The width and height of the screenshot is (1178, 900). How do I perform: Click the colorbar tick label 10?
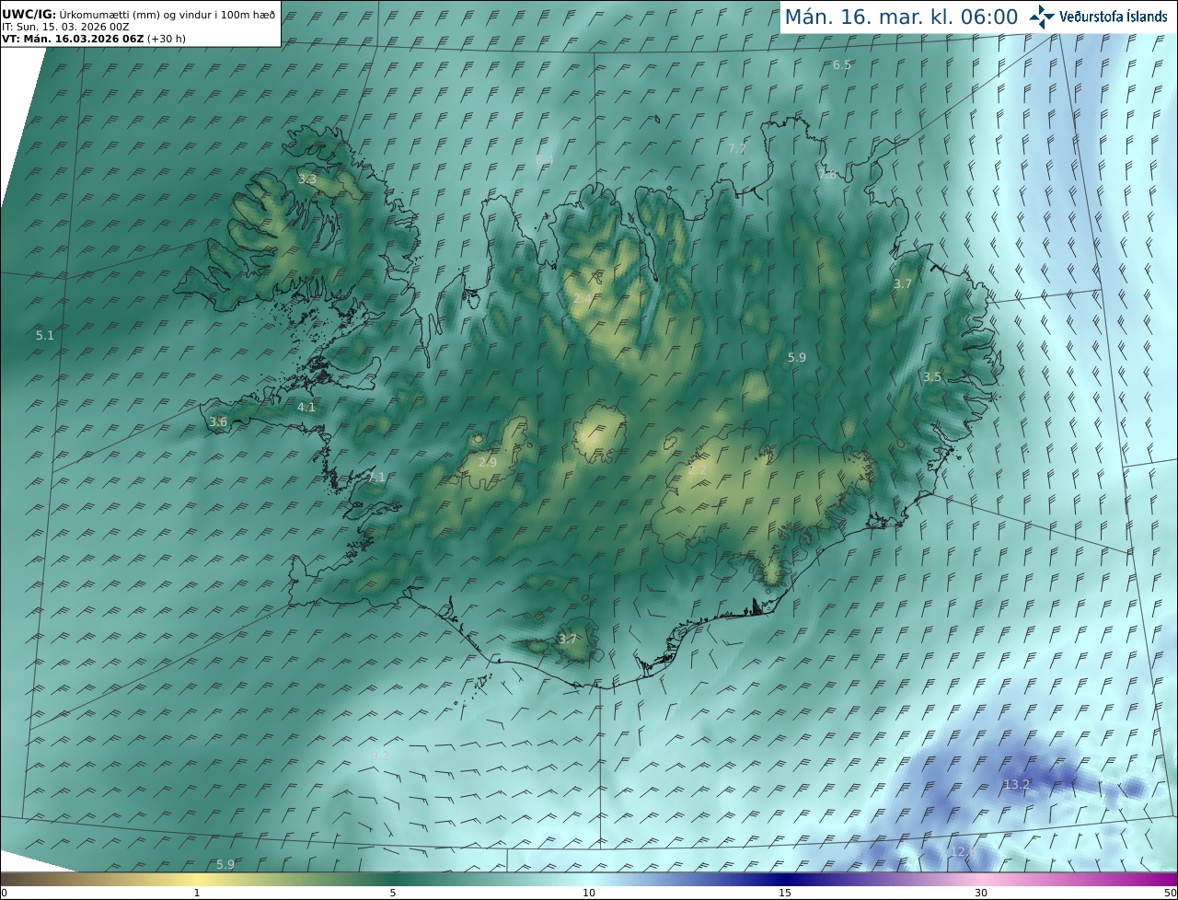click(x=589, y=893)
